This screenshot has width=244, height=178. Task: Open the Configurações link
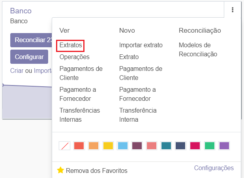tap(214, 168)
